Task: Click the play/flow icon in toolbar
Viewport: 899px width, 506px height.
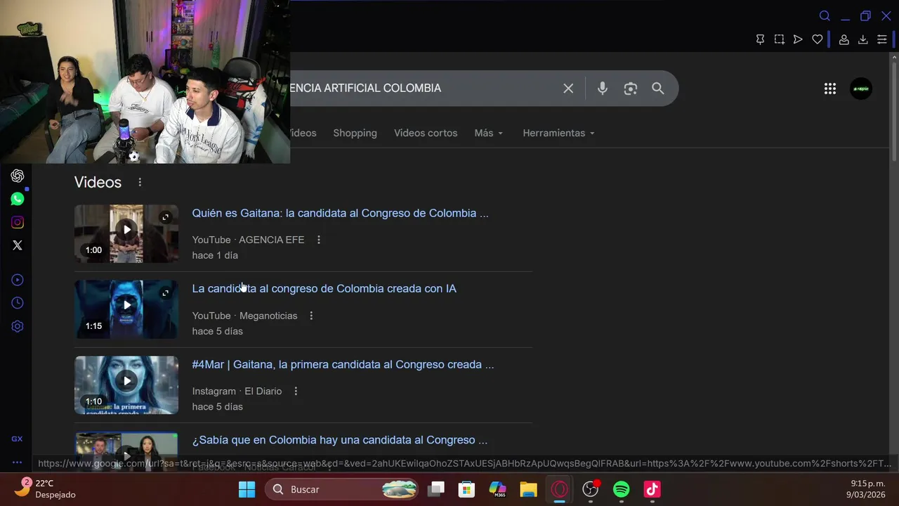Action: coord(798,39)
